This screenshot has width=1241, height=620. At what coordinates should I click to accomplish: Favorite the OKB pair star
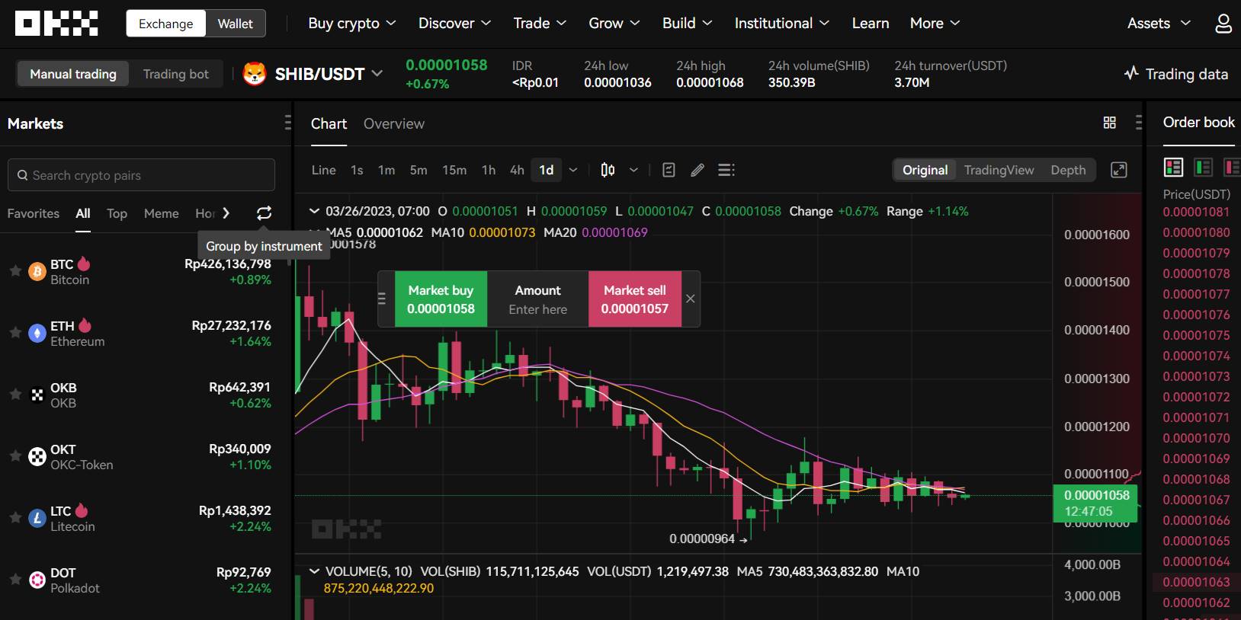pos(14,394)
